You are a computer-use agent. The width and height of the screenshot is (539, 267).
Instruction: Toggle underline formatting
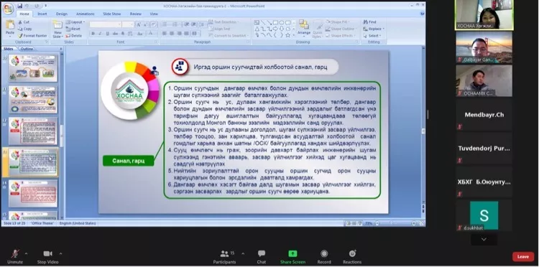coord(107,34)
